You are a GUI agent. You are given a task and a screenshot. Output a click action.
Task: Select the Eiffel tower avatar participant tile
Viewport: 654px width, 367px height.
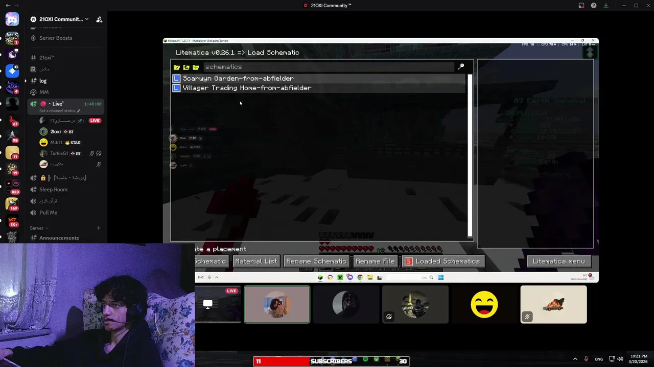[x=415, y=304]
